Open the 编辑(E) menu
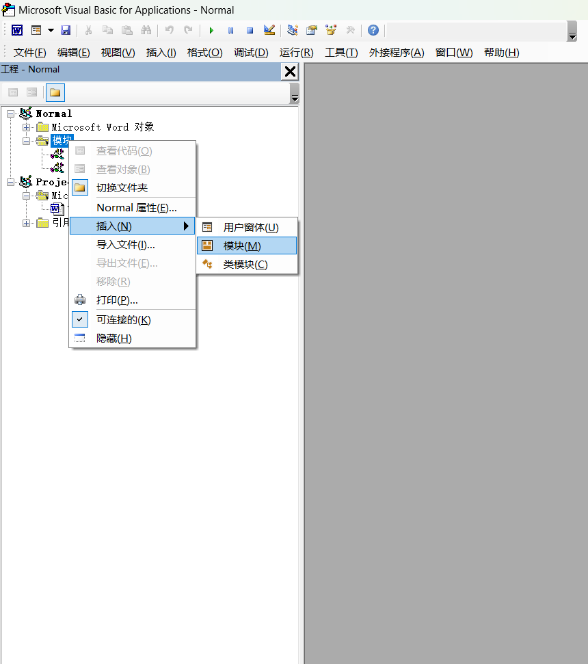 tap(74, 53)
